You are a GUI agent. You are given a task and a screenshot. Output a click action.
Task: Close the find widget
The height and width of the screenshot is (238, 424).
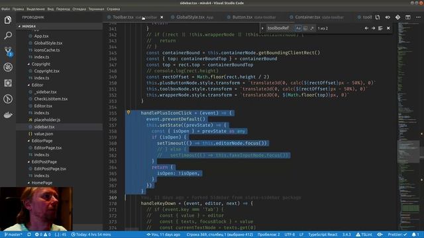388,28
